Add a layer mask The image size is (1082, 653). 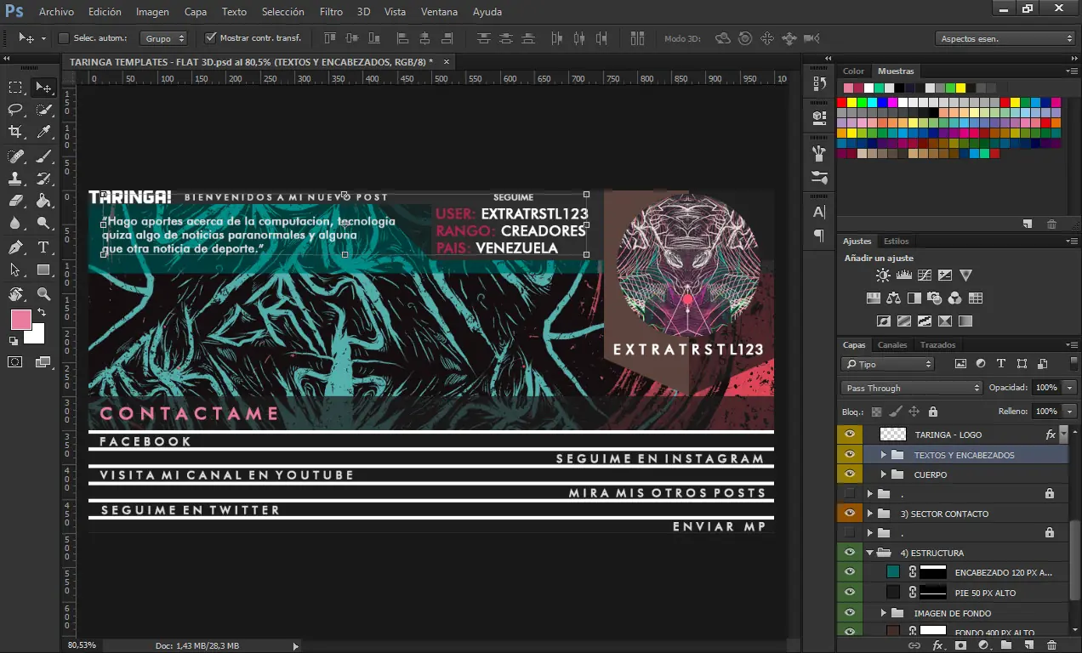[960, 645]
